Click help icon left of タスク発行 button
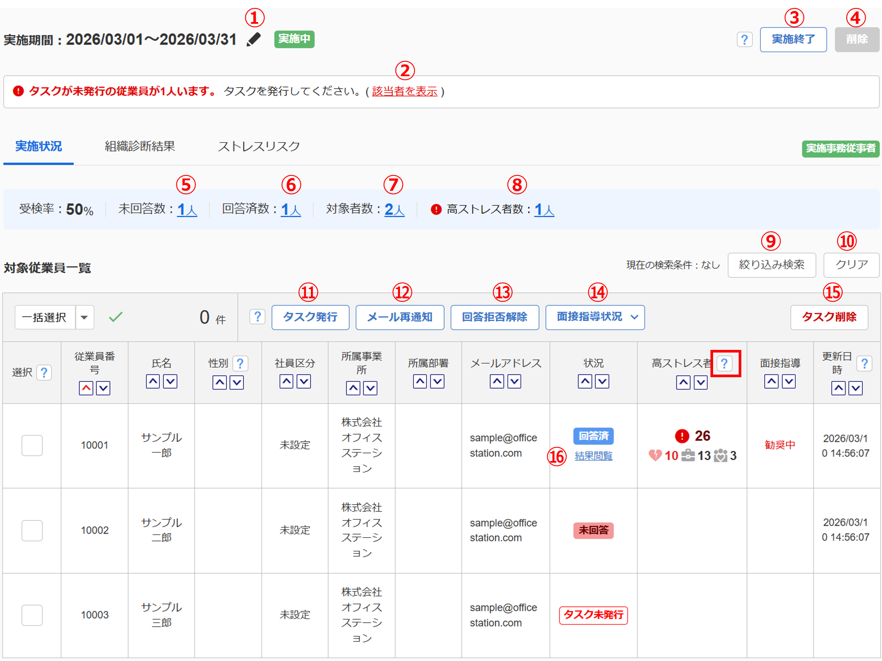The image size is (882, 661). (x=258, y=317)
